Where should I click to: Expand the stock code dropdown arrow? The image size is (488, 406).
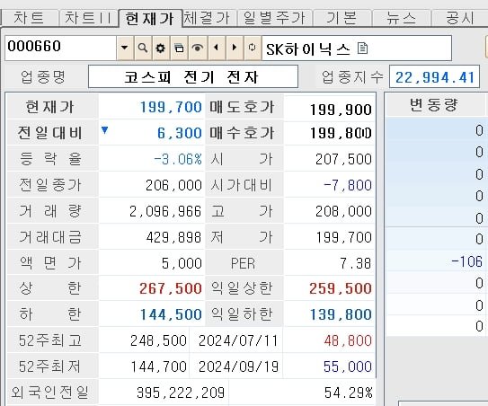tap(125, 48)
